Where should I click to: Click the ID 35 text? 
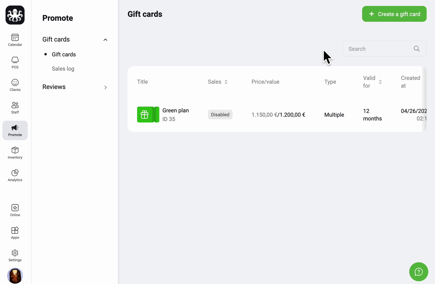coord(169,119)
